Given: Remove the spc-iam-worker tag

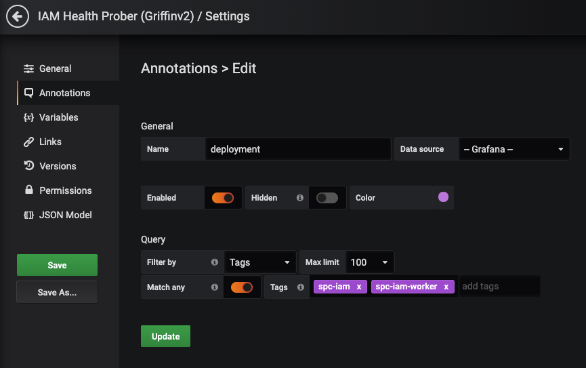Looking at the screenshot, I should pyautogui.click(x=446, y=287).
